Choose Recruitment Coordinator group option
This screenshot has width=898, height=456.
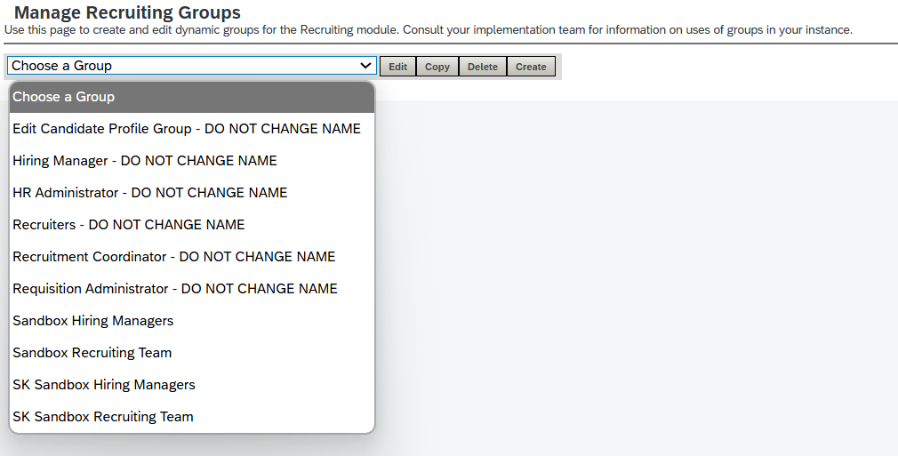(192, 257)
